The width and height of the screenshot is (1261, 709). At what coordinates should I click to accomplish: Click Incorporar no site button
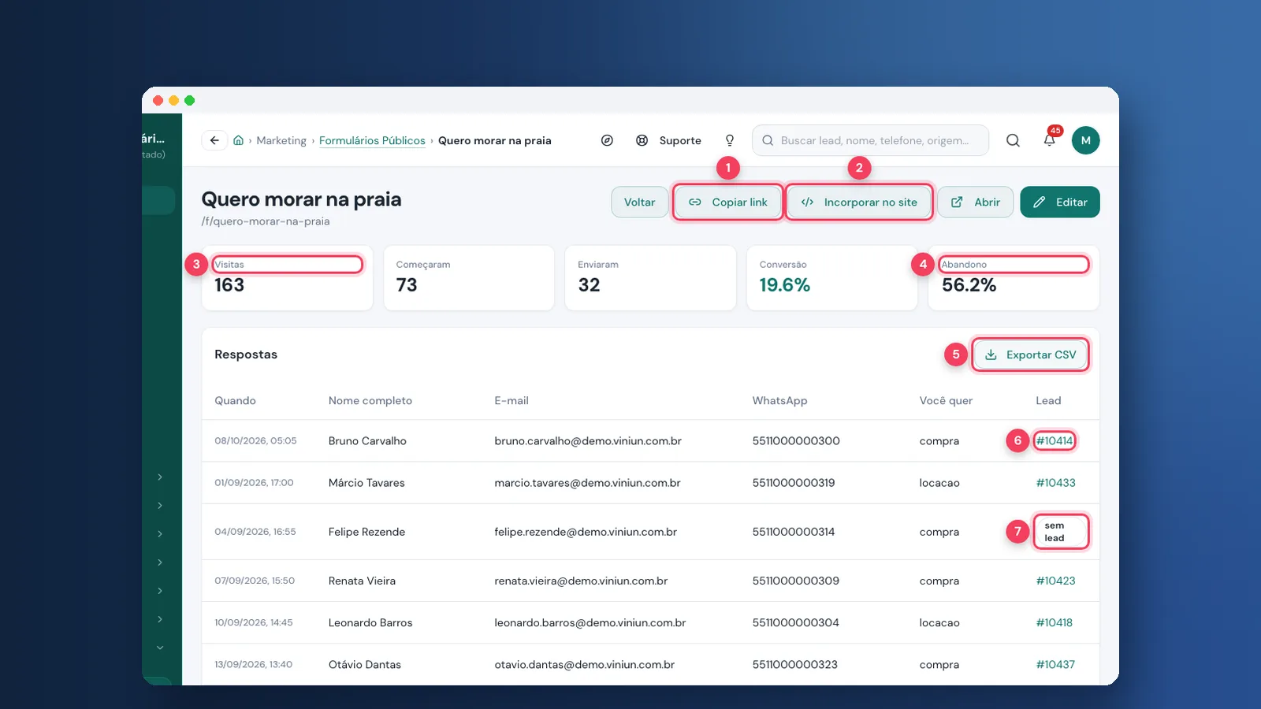pyautogui.click(x=859, y=202)
